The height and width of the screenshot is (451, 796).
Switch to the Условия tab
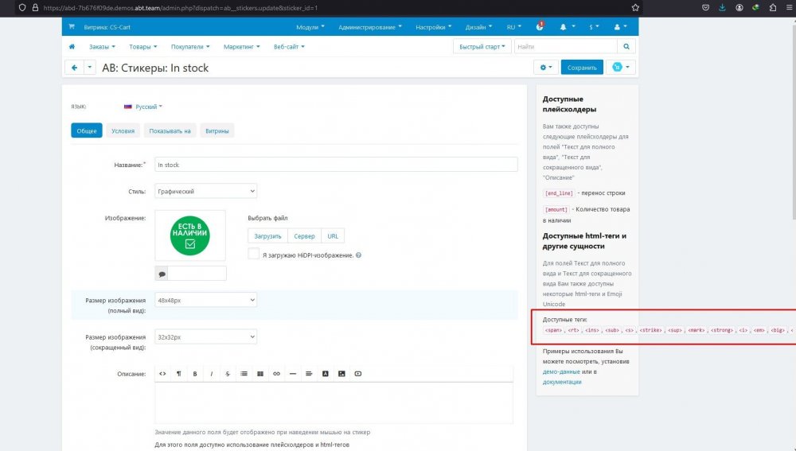(123, 130)
